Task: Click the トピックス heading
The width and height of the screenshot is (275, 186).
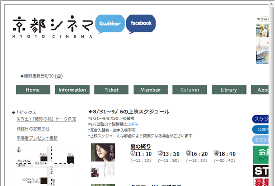Action: pyautogui.click(x=24, y=112)
